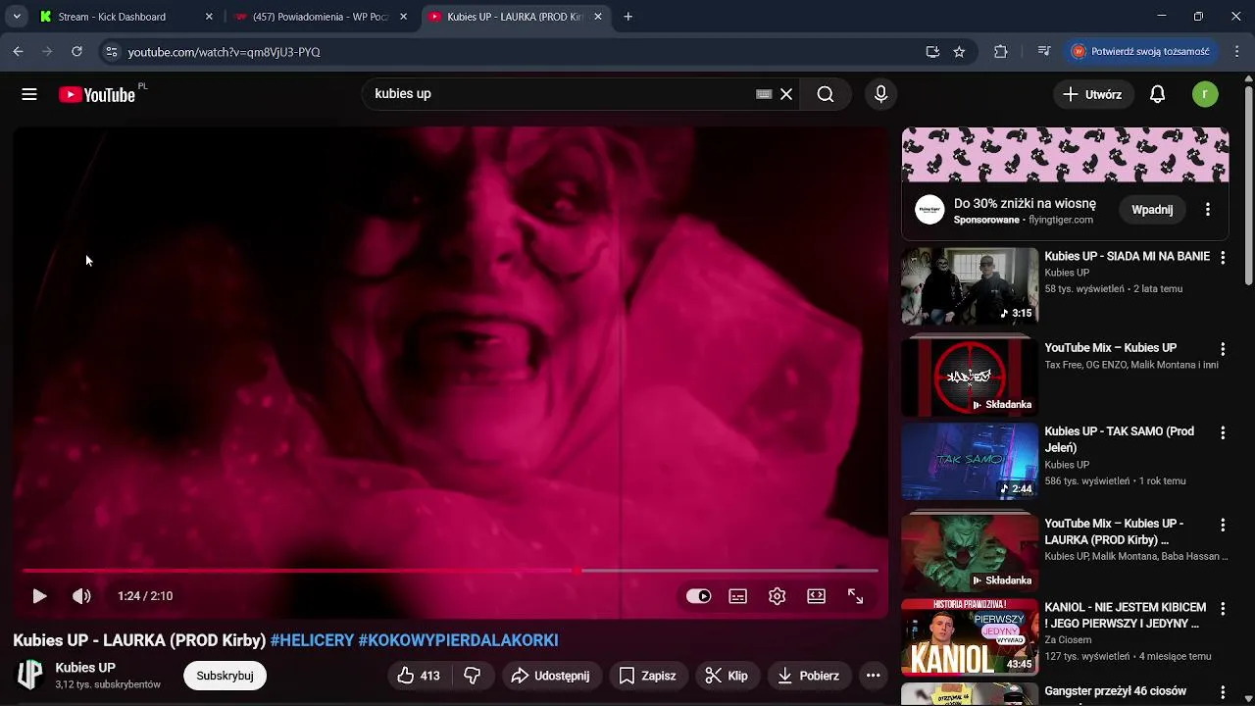Like the video with 413 likes
This screenshot has height=706, width=1255.
419,676
